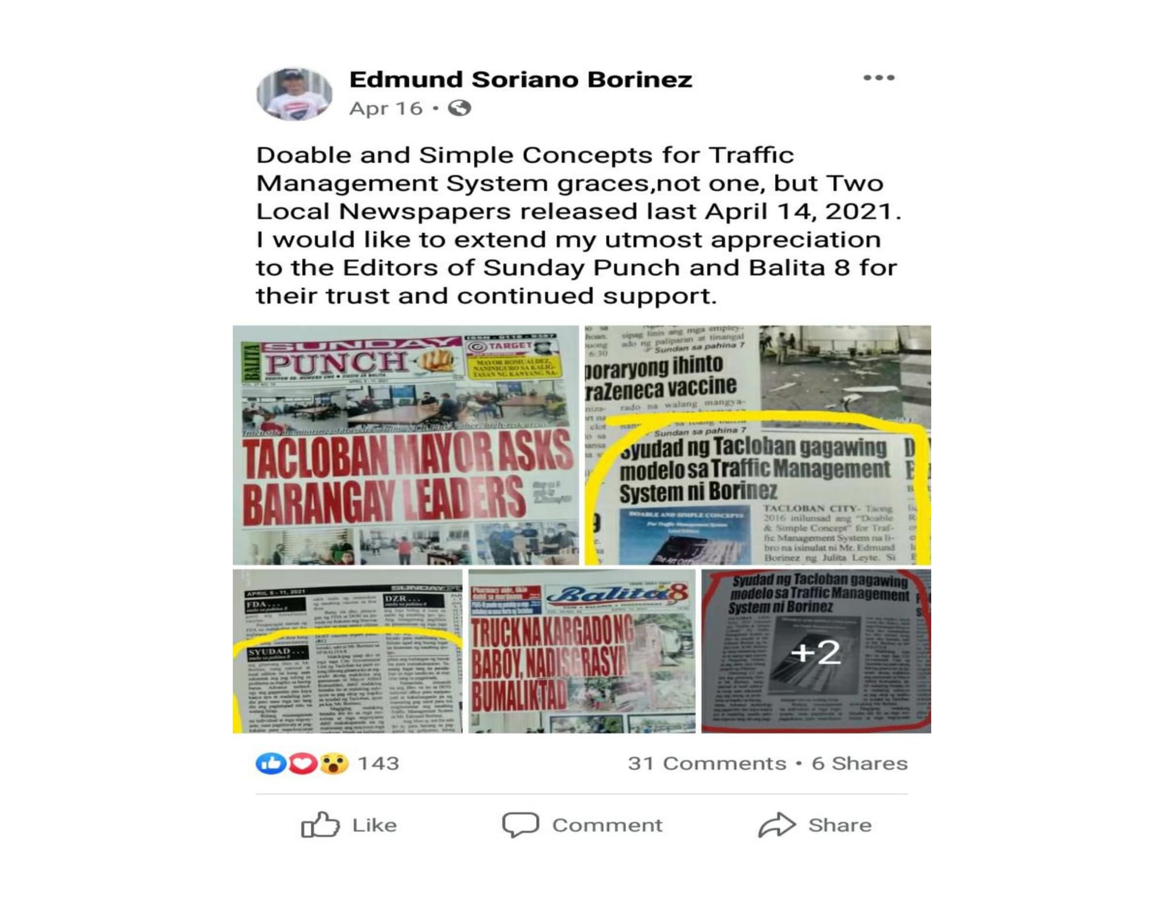This screenshot has width=1164, height=899.
Task: Click the post text about Traffic Management System
Action: tap(579, 225)
